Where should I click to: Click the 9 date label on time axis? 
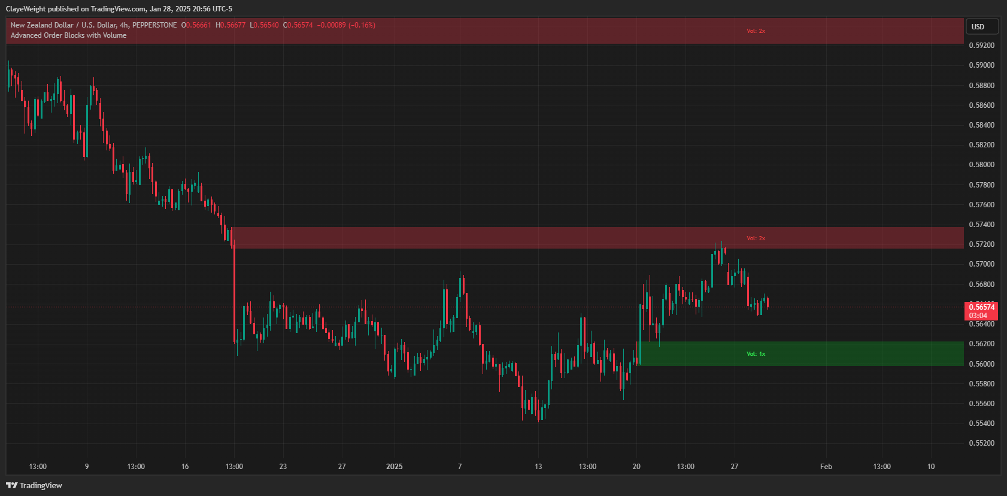tap(87, 467)
